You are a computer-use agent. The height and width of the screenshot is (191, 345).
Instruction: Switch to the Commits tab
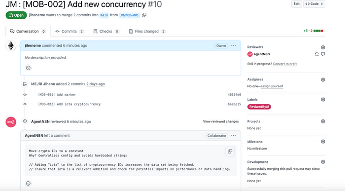pos(69,31)
